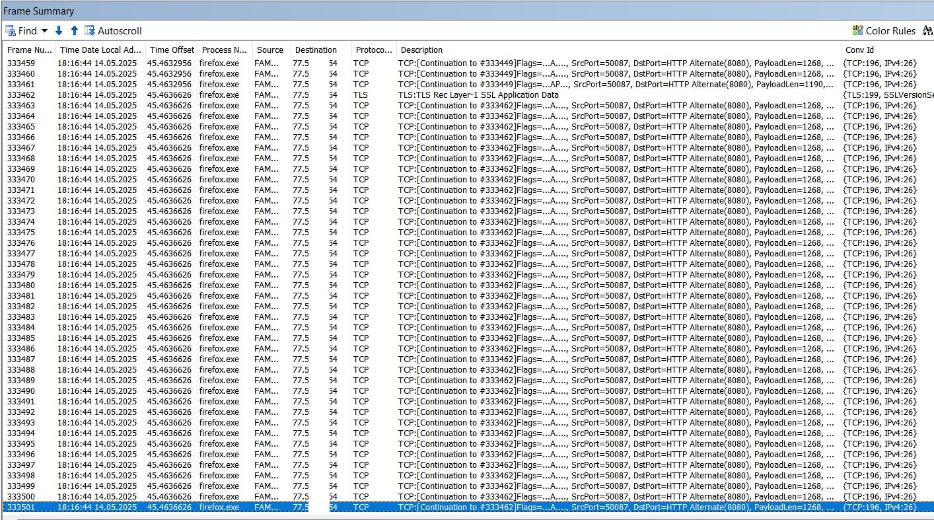Select frame 333461 with the AP flag
Viewport: 934px width, 520px height.
tap(468, 84)
